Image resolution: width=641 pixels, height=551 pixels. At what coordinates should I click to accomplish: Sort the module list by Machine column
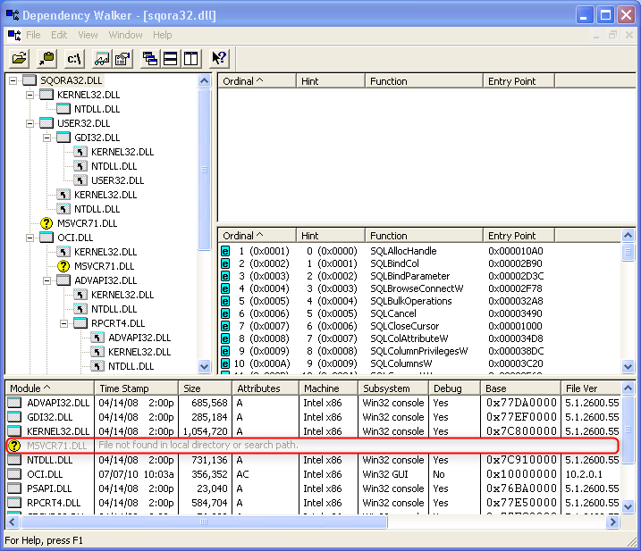[328, 388]
